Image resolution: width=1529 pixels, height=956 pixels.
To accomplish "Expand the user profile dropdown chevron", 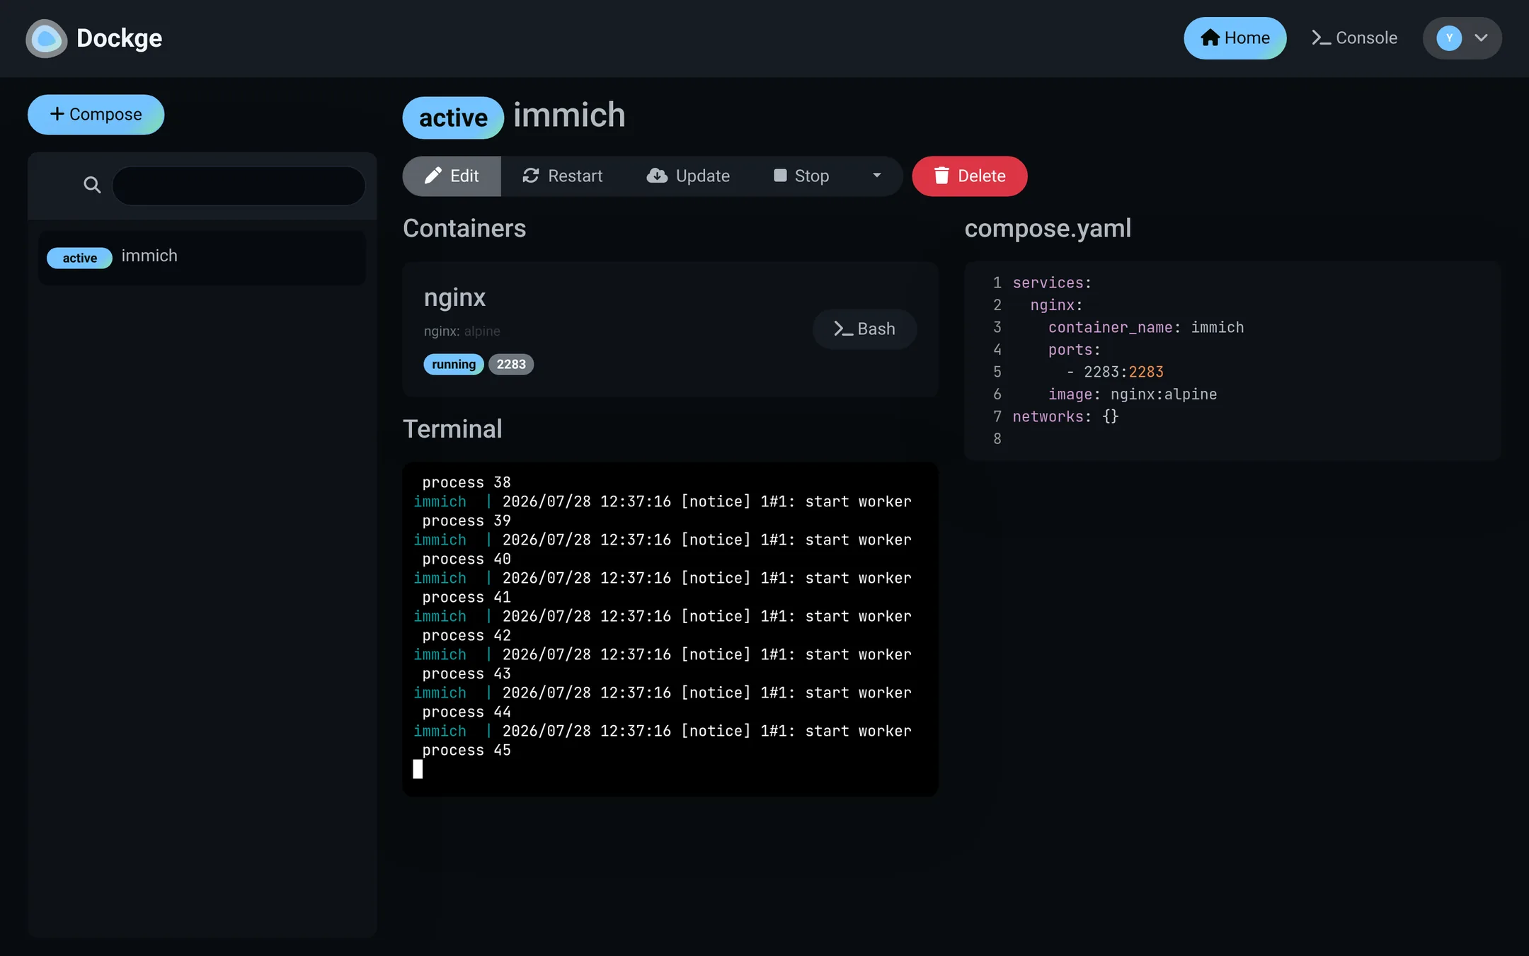I will (1481, 38).
